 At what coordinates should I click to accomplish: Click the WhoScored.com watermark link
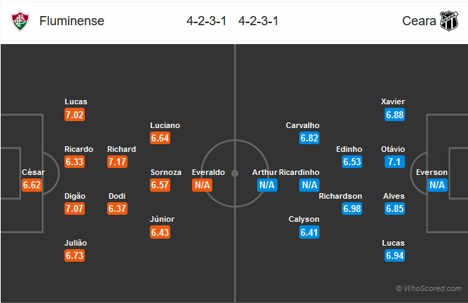(x=429, y=288)
